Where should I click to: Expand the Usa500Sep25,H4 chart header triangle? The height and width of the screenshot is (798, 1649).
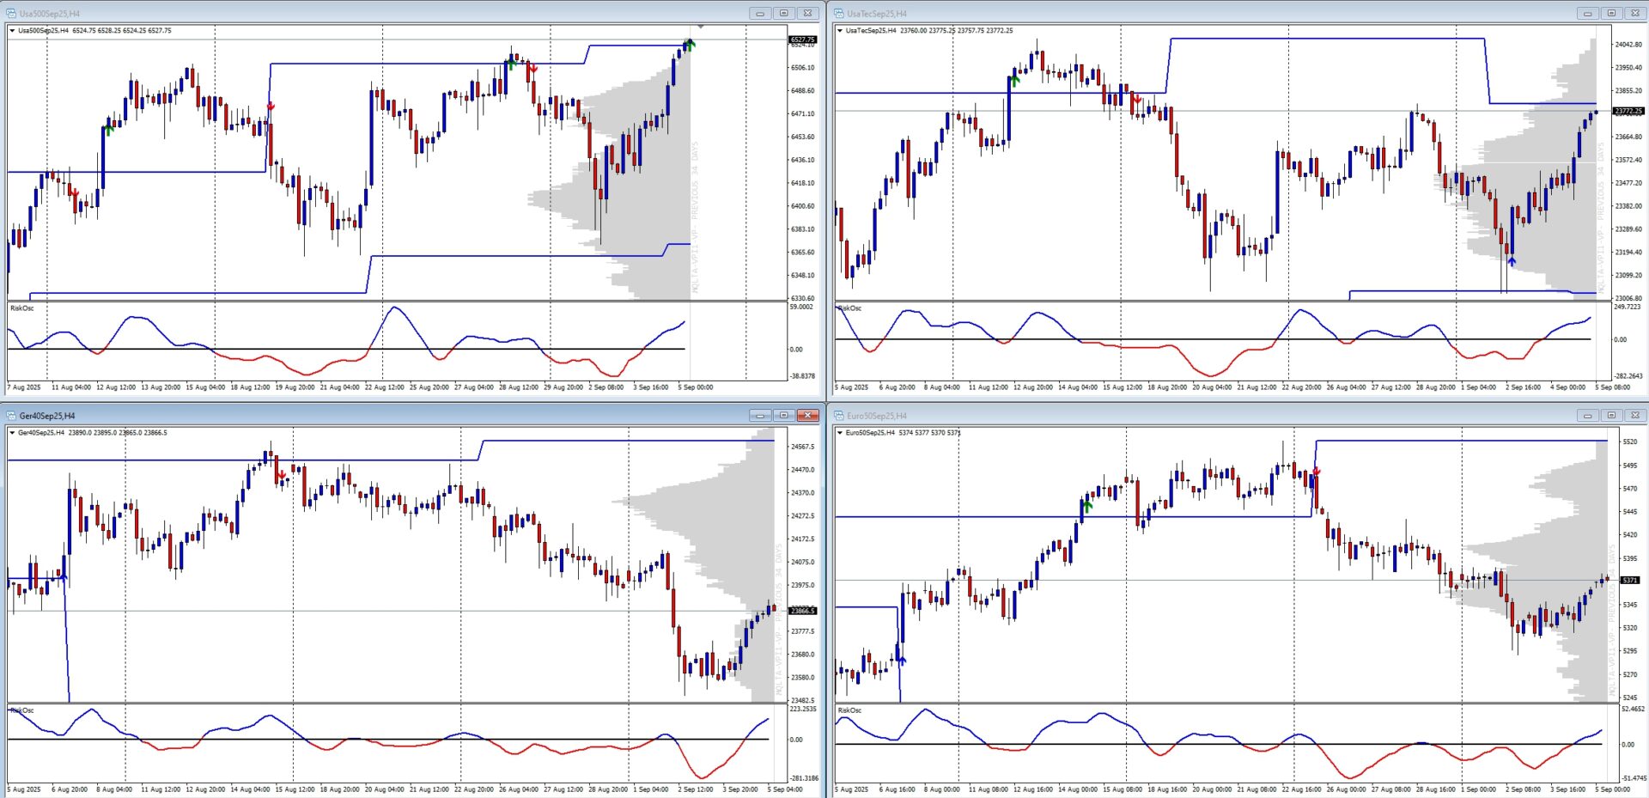(x=12, y=30)
